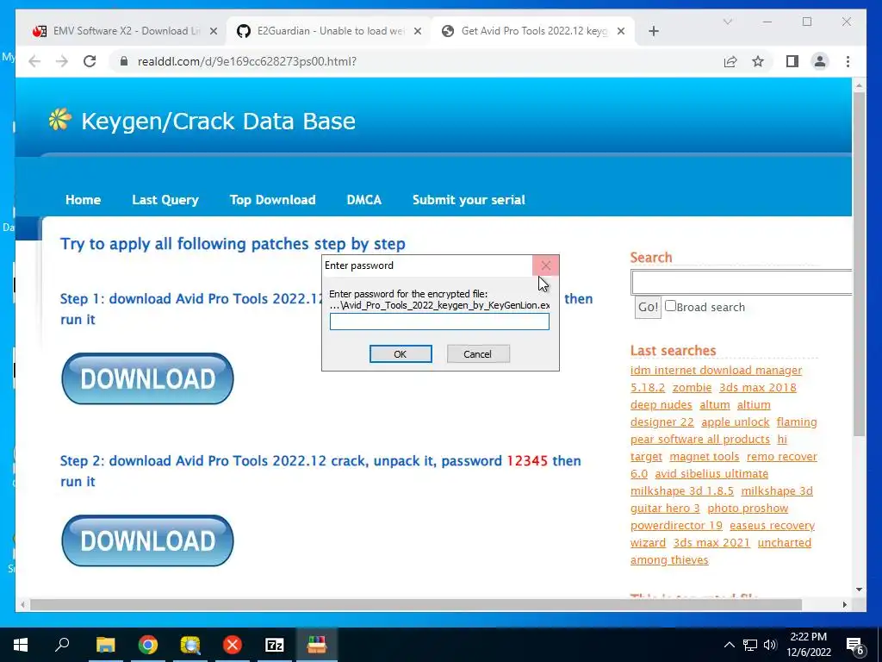Open 'idm internet download manager' link
The image size is (882, 662).
tap(716, 371)
